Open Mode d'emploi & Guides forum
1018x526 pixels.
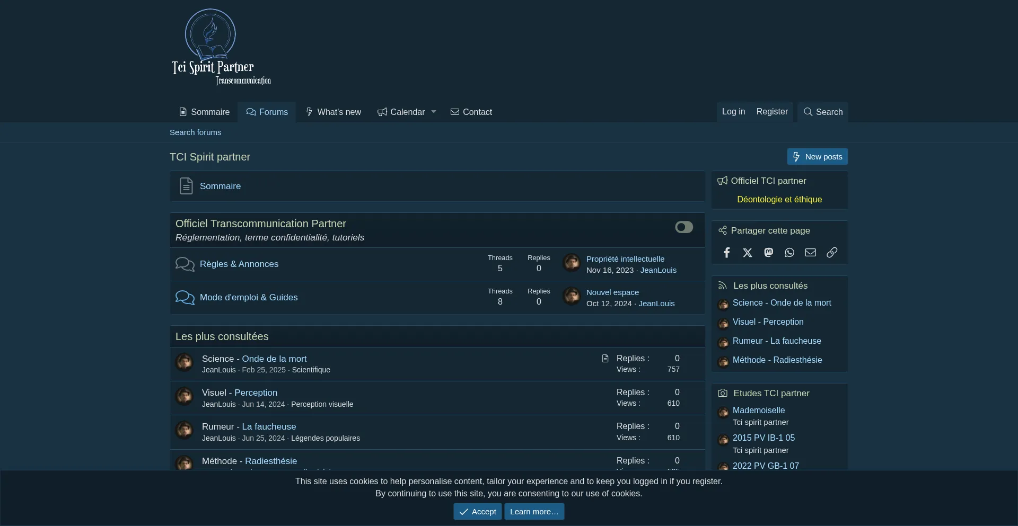point(249,298)
